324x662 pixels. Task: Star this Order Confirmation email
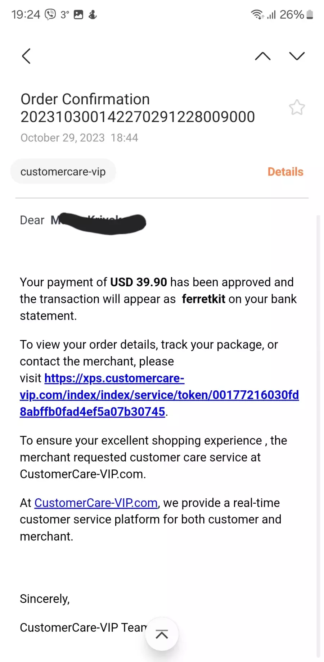pos(297,107)
